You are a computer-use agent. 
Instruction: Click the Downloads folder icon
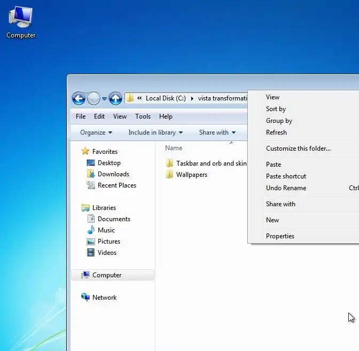[x=91, y=174]
